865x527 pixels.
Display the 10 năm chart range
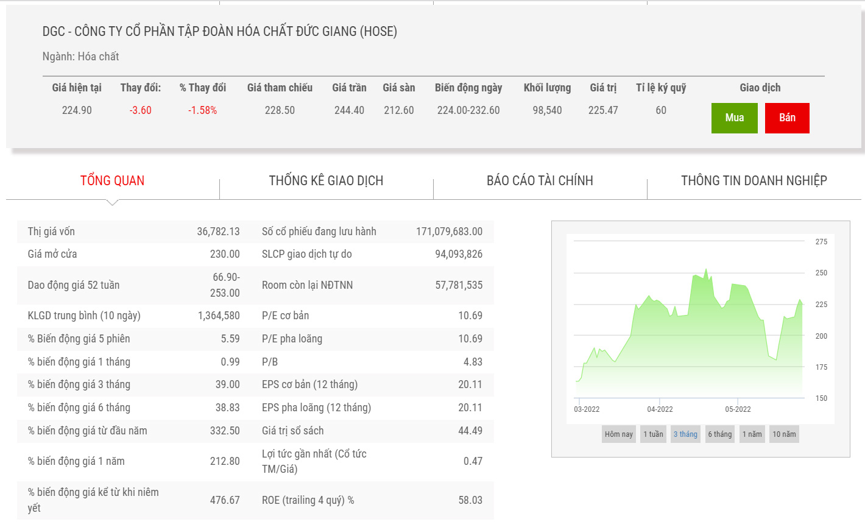[784, 434]
